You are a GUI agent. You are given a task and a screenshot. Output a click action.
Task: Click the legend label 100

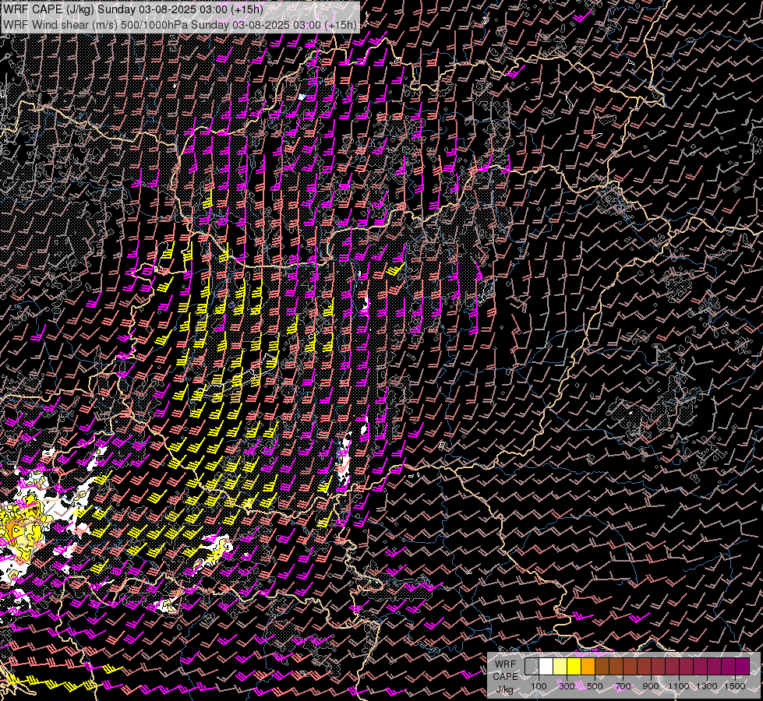(x=539, y=686)
